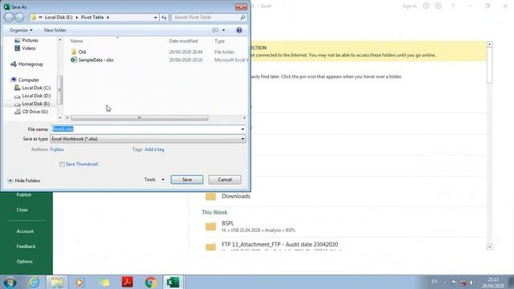The image size is (514, 289).
Task: Select Videos in the navigation pane
Action: (x=29, y=48)
